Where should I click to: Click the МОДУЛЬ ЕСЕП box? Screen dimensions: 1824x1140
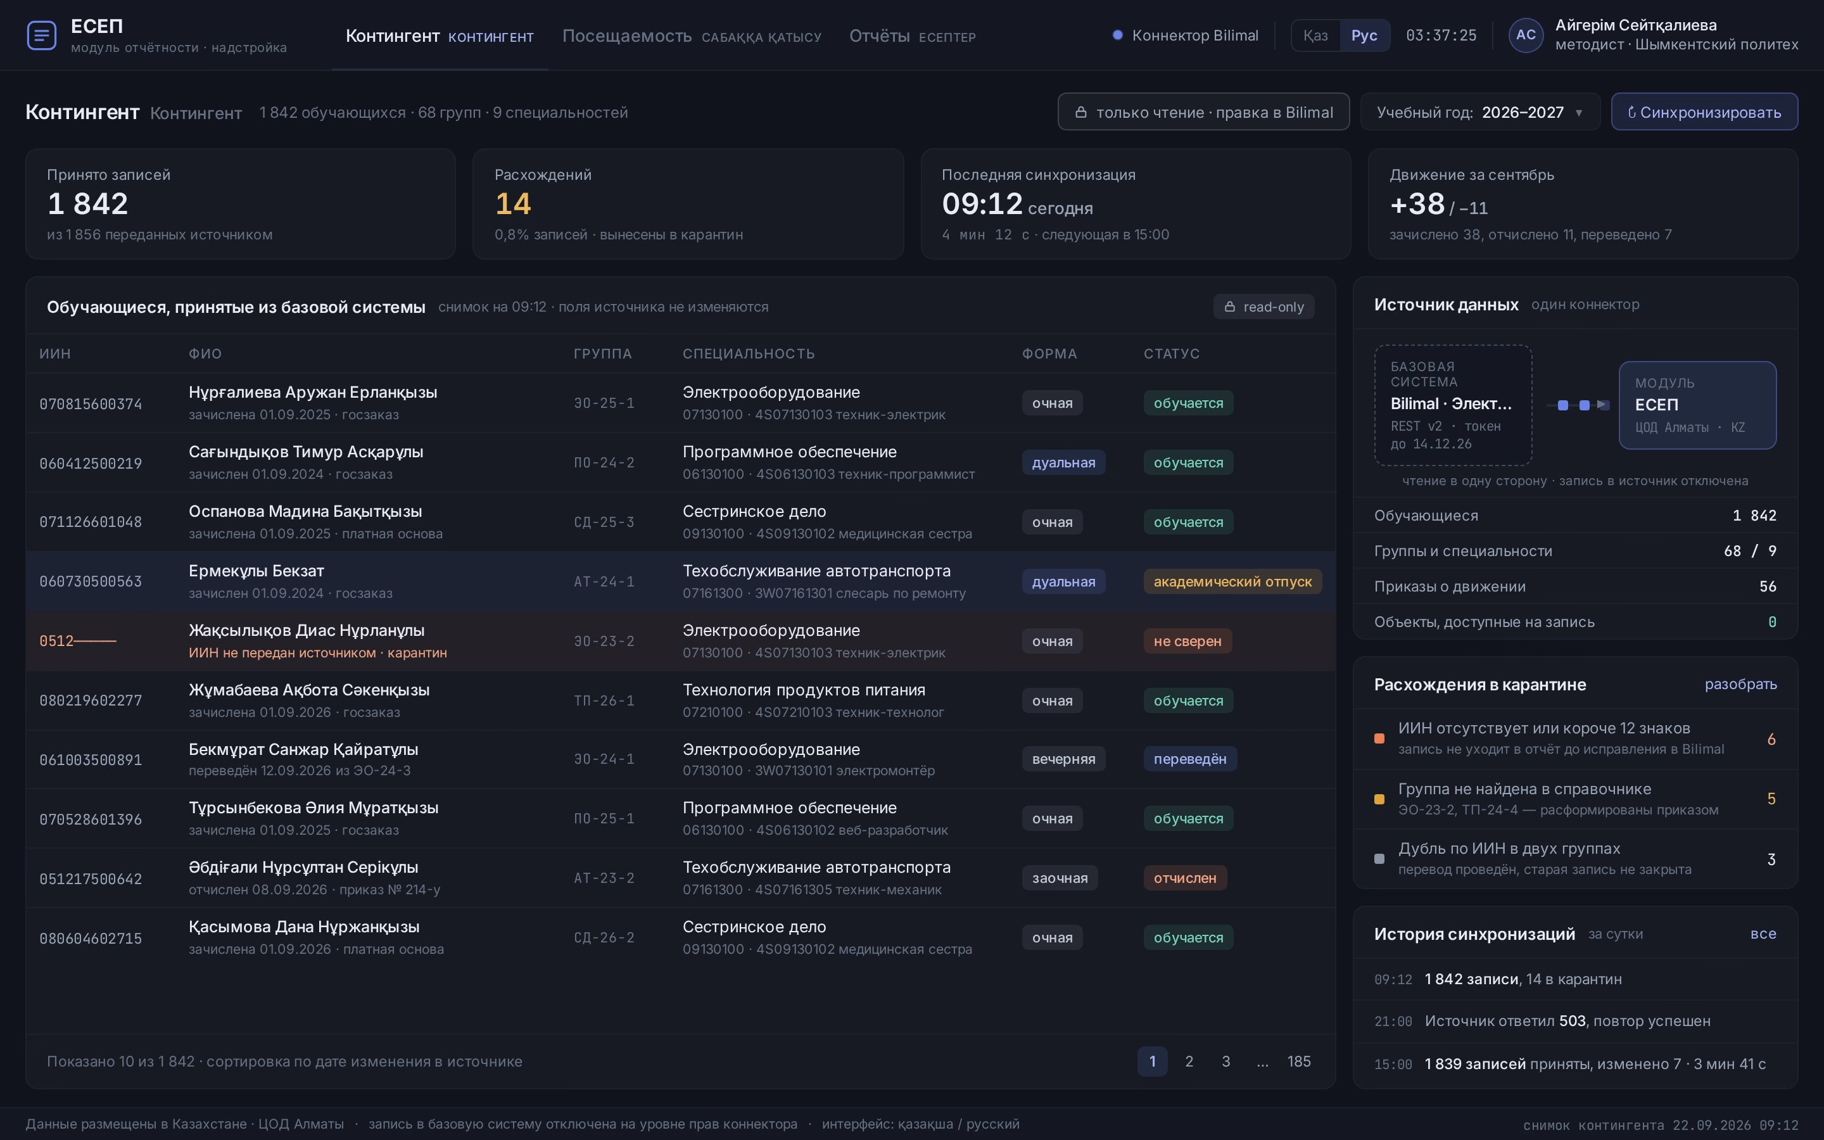tap(1697, 405)
